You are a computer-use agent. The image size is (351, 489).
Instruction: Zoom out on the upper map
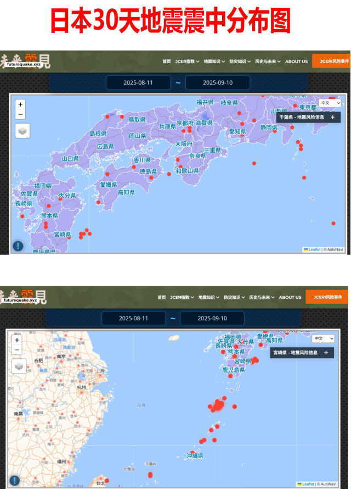(x=20, y=114)
